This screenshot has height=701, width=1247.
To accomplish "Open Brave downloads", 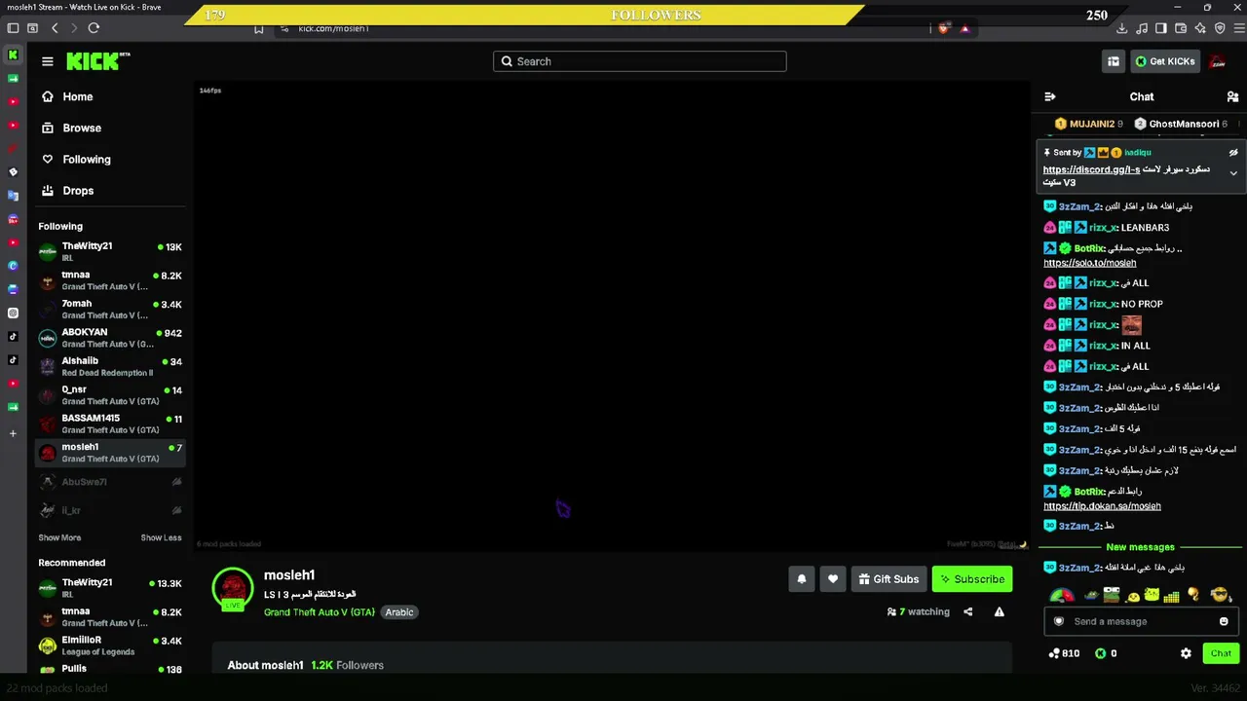I will 1121,28.
